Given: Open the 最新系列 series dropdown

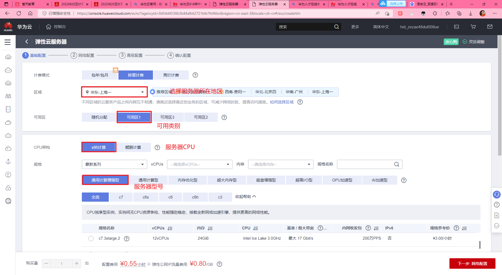Looking at the screenshot, I should 114,164.
